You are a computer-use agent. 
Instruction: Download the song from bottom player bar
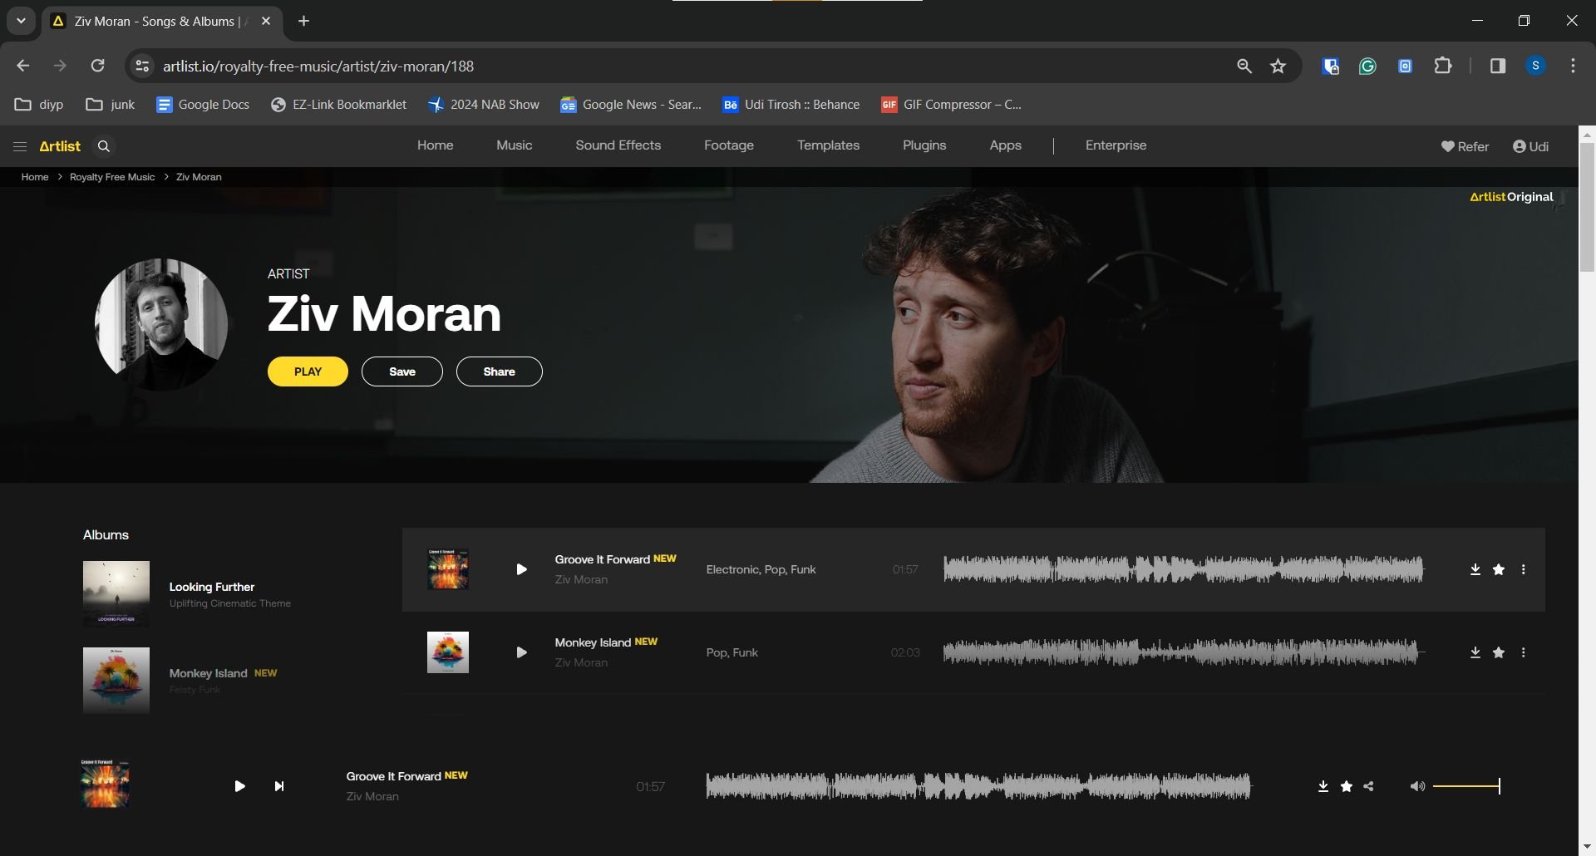click(1323, 786)
